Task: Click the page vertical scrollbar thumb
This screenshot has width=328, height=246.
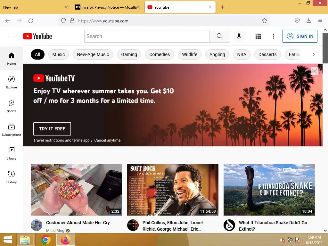Action: [x=325, y=48]
